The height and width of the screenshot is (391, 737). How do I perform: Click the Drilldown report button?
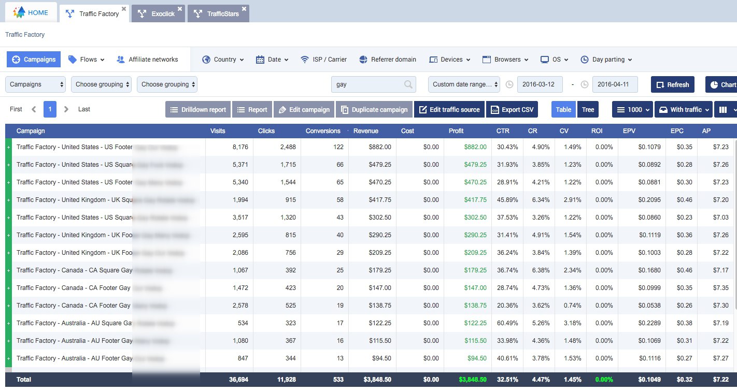click(x=198, y=109)
